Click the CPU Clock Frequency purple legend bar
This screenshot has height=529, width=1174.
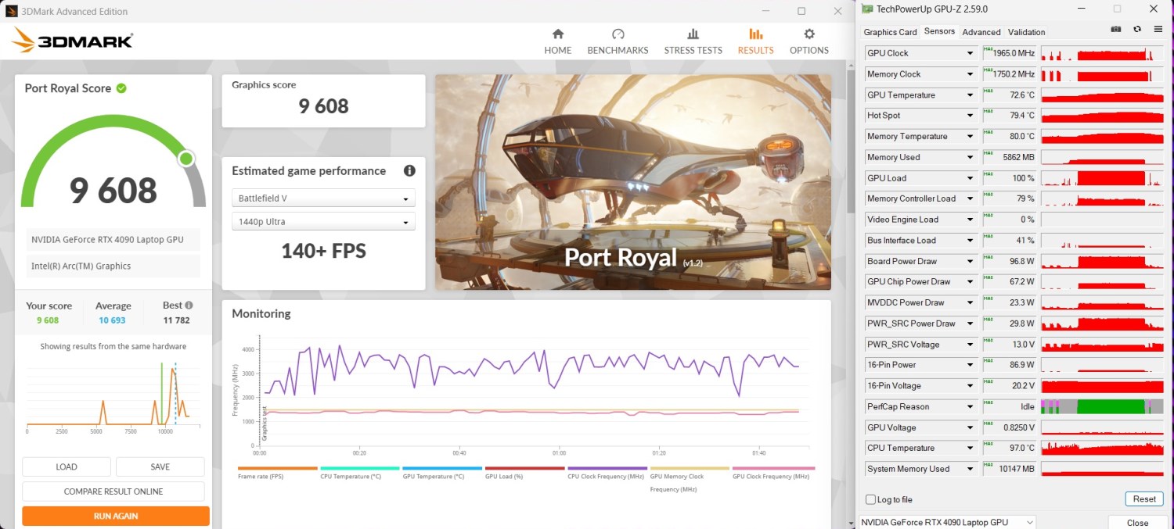(x=607, y=468)
